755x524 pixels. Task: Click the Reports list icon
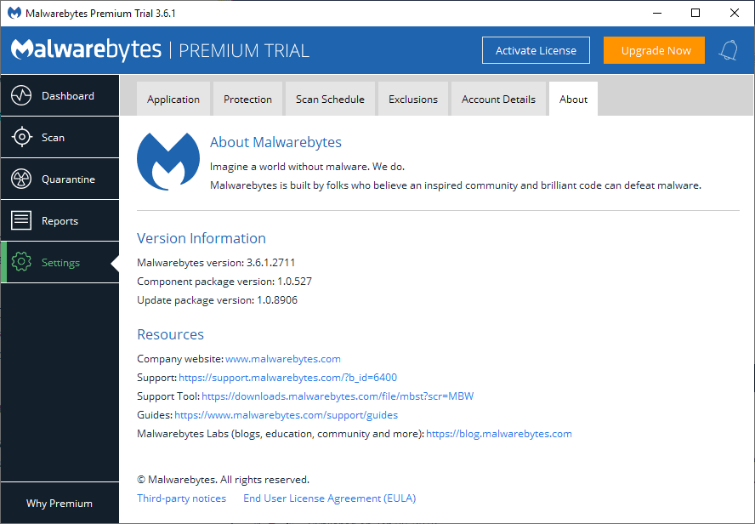tap(21, 221)
